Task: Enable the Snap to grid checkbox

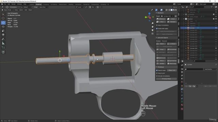Action: tap(157, 73)
